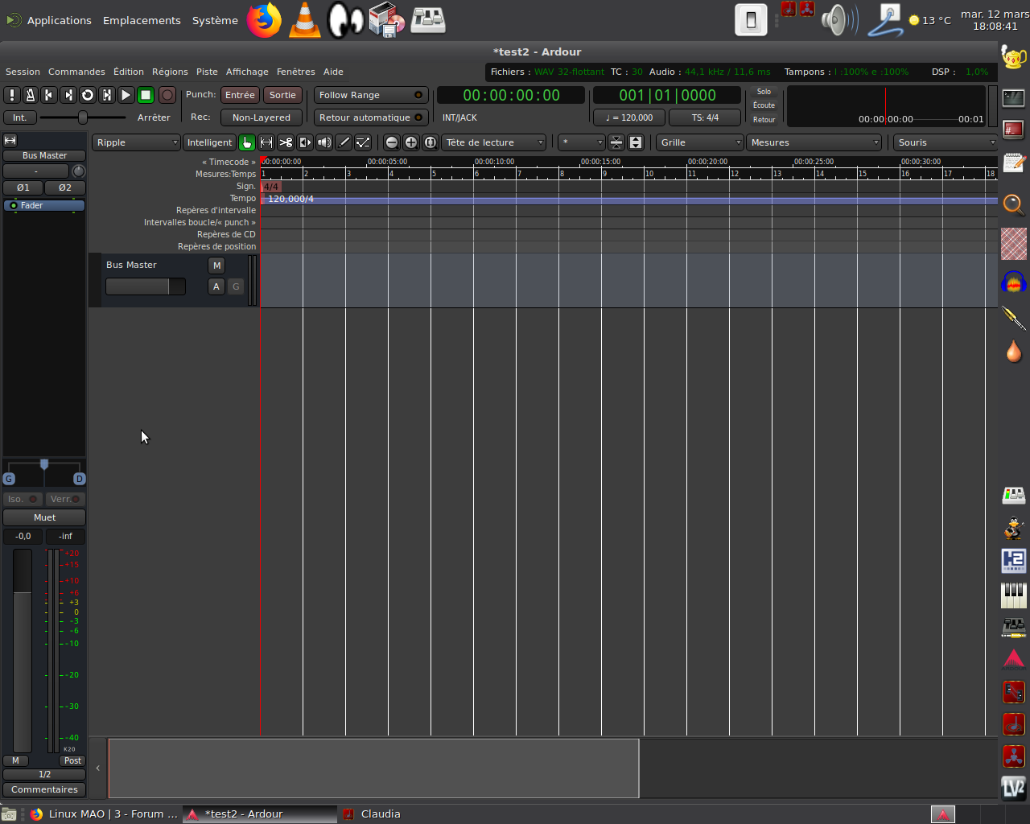Click the shuttle speed slider handle
The image size is (1030, 824).
click(82, 117)
